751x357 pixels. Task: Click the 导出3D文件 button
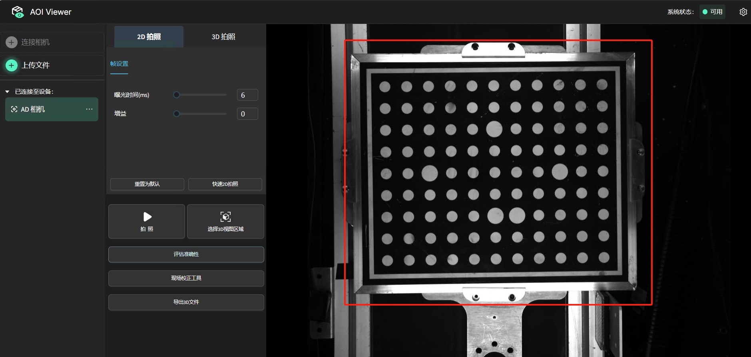coord(186,302)
